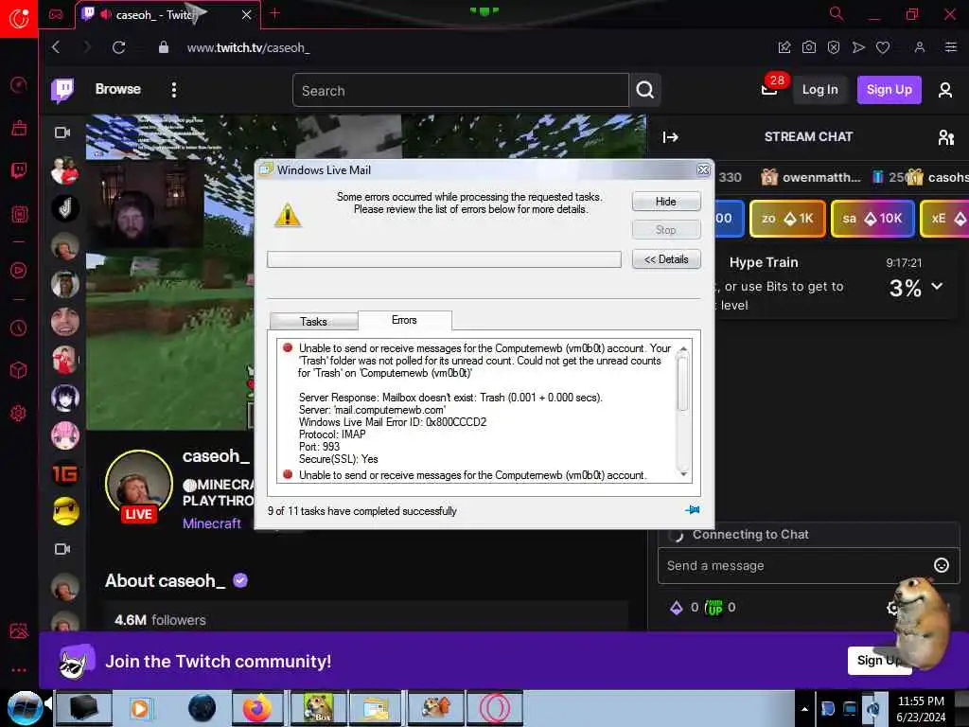Go back to previous page
The image size is (969, 727).
pyautogui.click(x=56, y=47)
